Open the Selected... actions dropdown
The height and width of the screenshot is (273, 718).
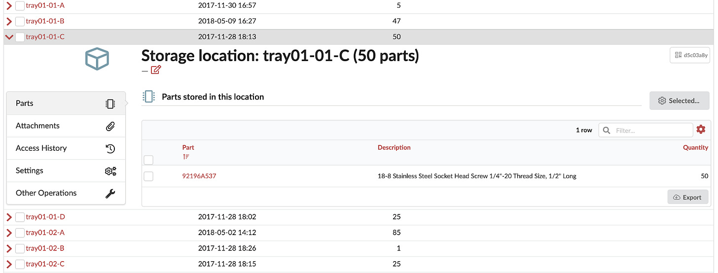click(679, 101)
